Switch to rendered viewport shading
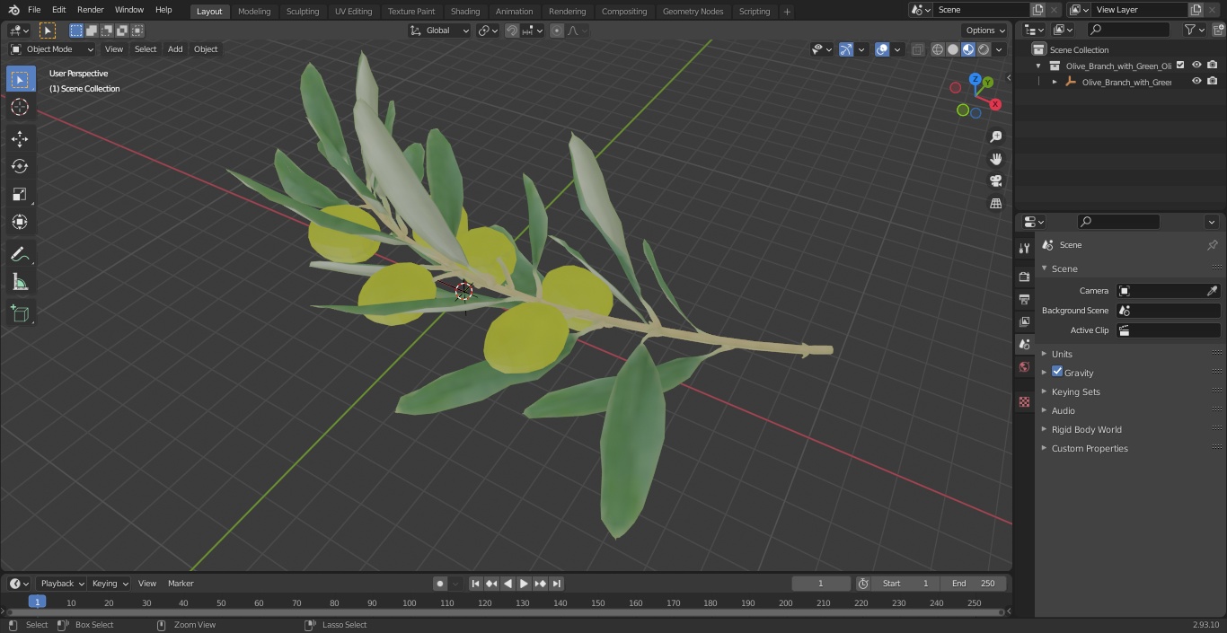1227x633 pixels. coord(984,49)
